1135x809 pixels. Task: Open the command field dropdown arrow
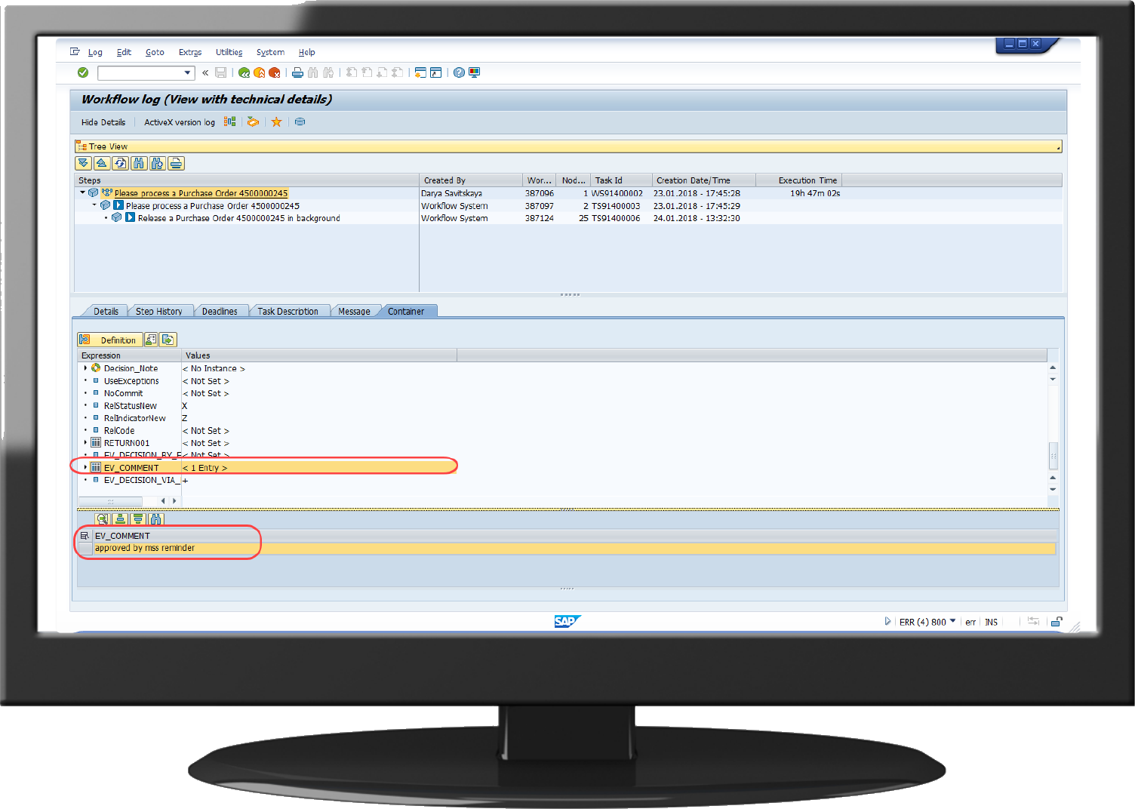pyautogui.click(x=188, y=72)
